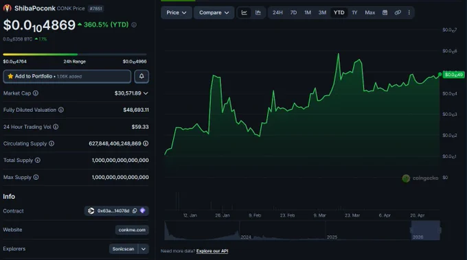
Task: Select the 7D time range
Action: [293, 12]
